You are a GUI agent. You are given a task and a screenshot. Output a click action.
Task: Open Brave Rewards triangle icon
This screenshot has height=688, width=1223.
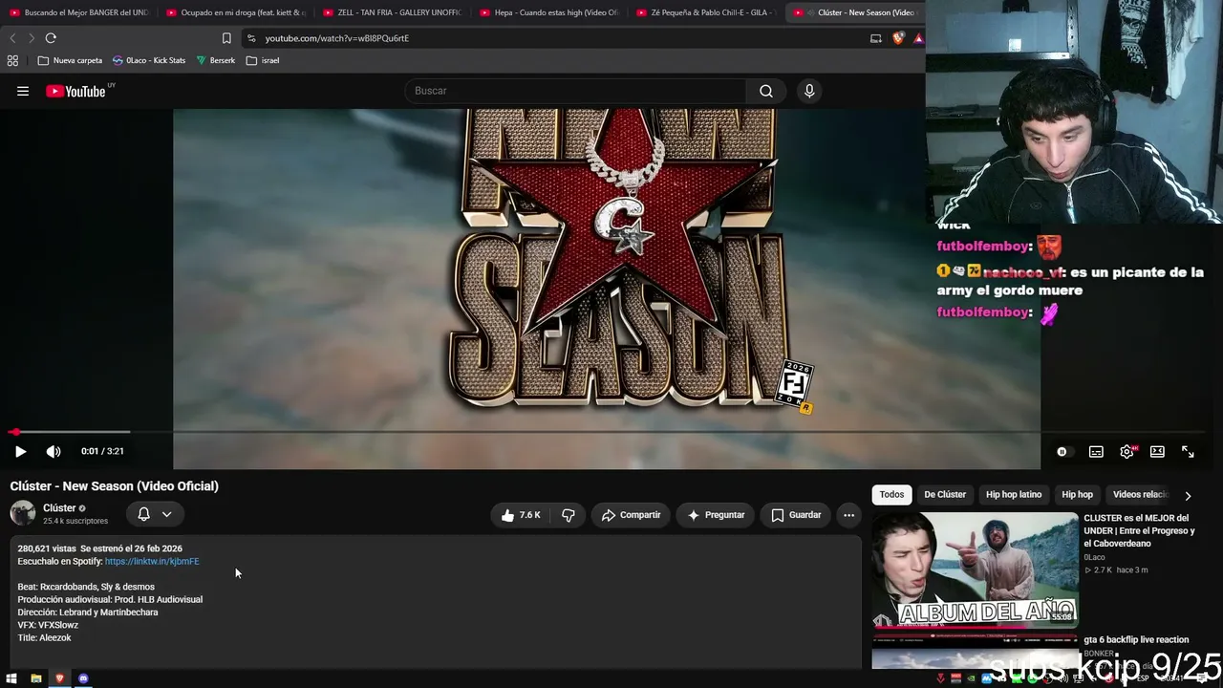[x=918, y=38]
